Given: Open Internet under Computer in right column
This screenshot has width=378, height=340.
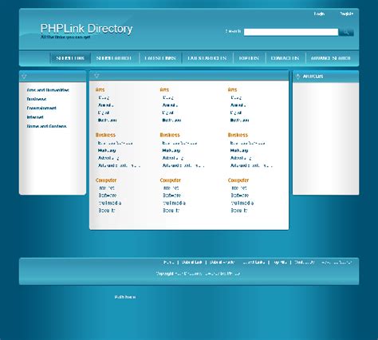Looking at the screenshot, I should tap(239, 188).
